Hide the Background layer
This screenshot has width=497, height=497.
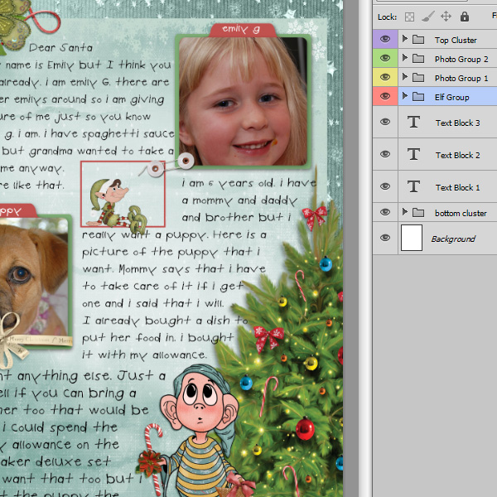[x=385, y=238]
